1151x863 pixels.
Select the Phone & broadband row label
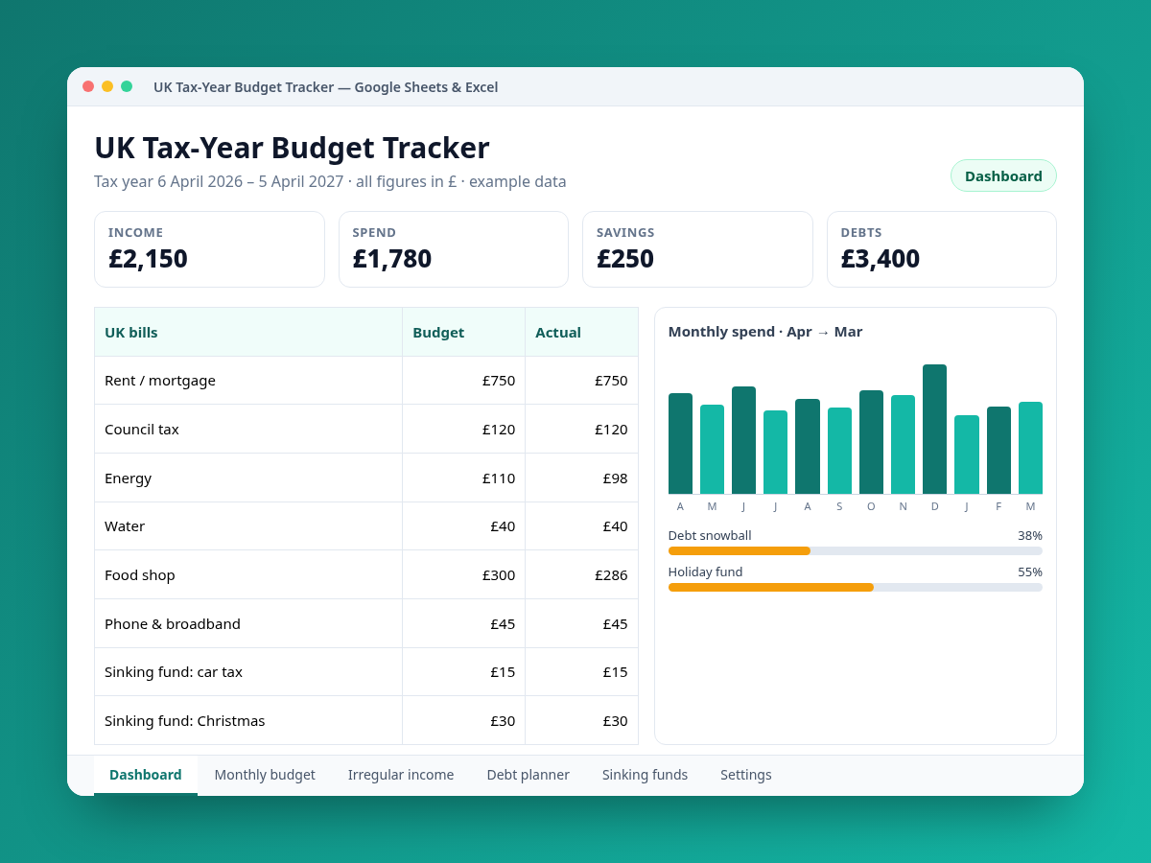pos(173,623)
